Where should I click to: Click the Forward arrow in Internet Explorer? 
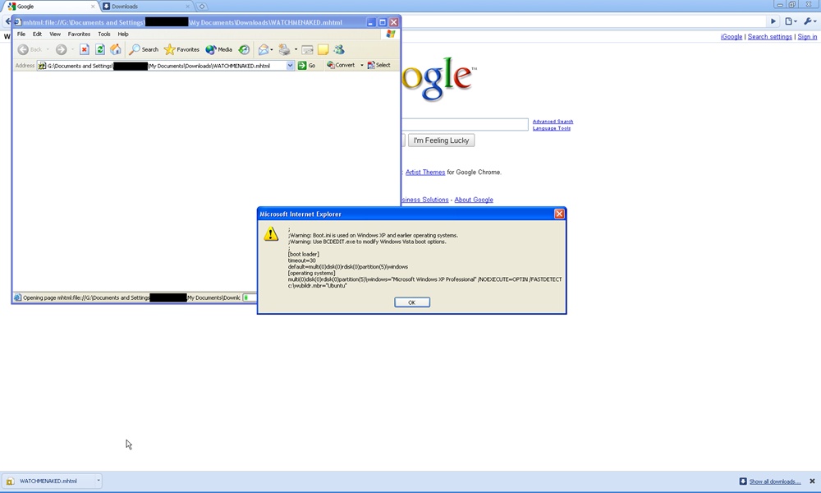pos(62,50)
